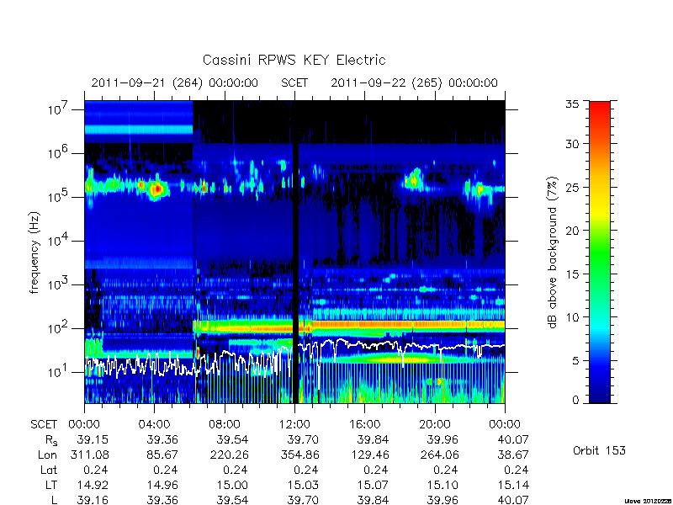Click the SCET row header below the plot
Viewport: 673px width, 505px height.
click(x=44, y=424)
